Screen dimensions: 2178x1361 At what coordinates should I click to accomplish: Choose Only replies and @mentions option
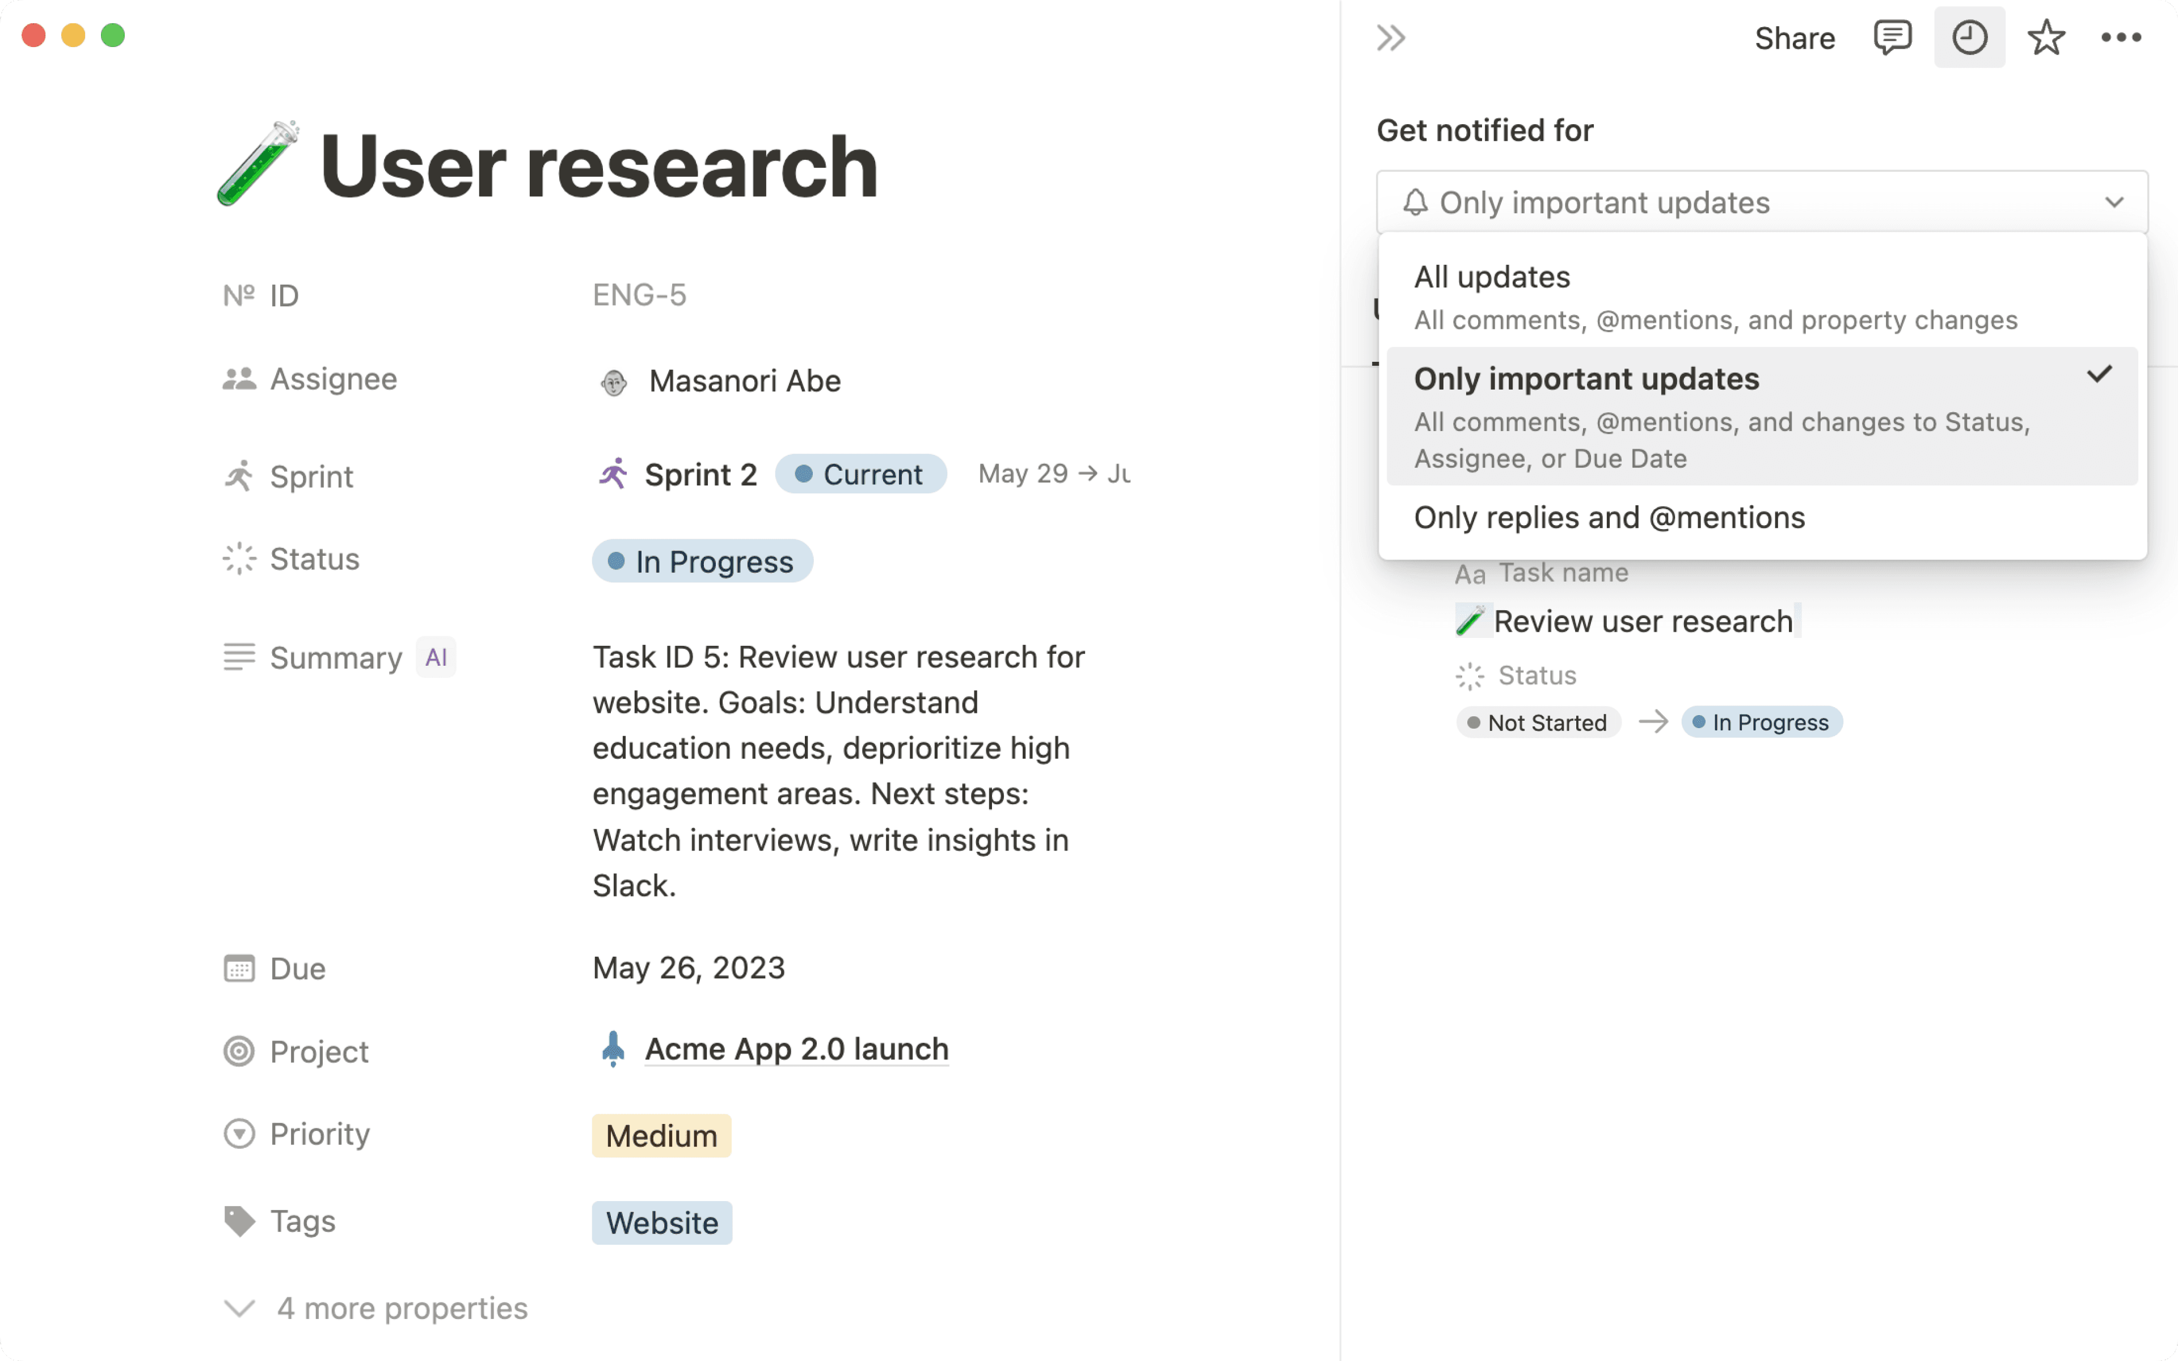[1609, 518]
